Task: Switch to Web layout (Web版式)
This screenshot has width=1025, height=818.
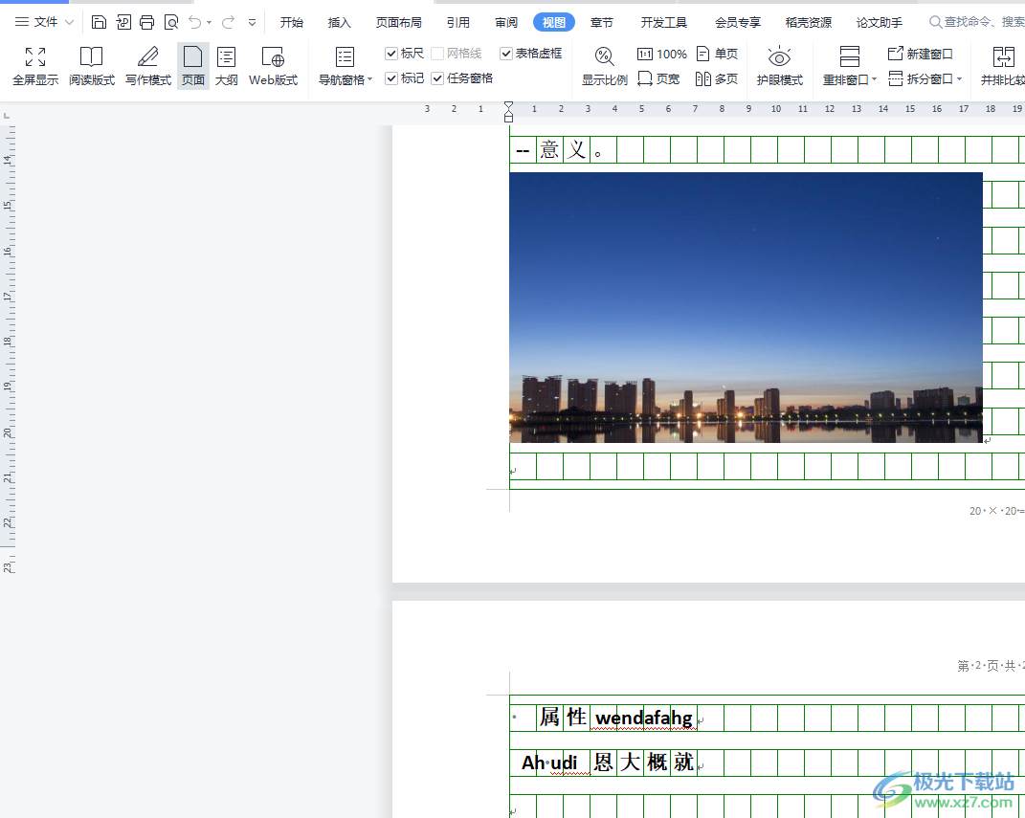Action: pyautogui.click(x=274, y=66)
